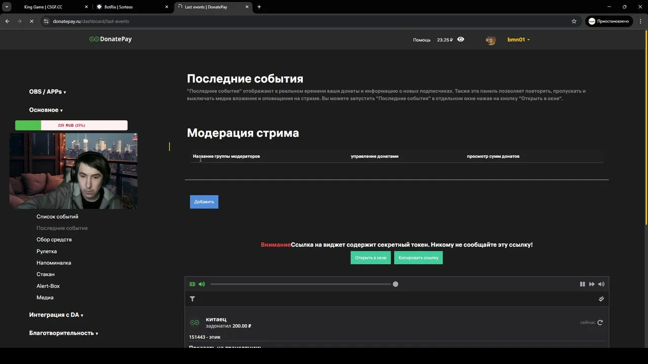
Task: Skip the alert with fast-forward icon
Action: pos(592,284)
